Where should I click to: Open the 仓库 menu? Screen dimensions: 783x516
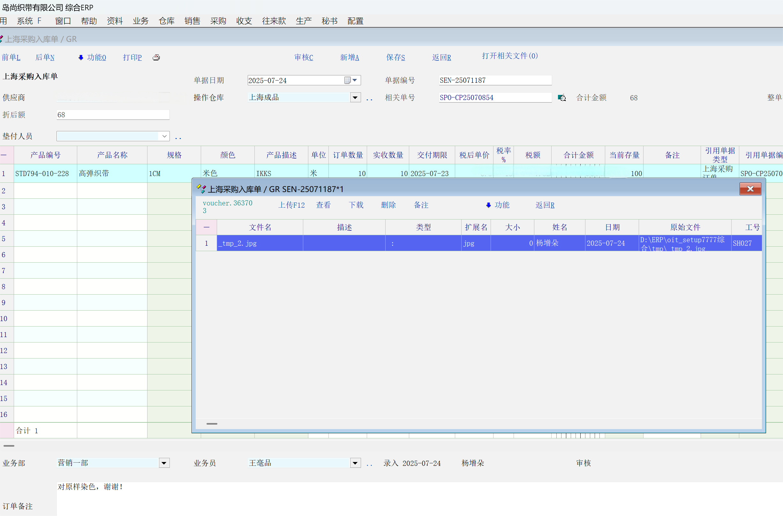167,21
